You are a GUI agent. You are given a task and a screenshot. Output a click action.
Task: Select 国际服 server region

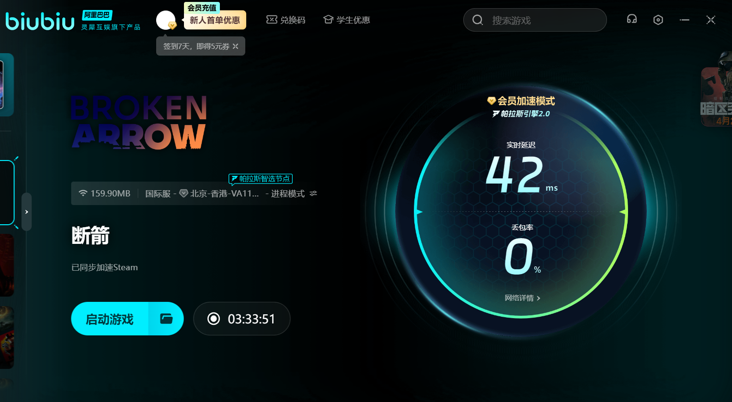click(158, 194)
